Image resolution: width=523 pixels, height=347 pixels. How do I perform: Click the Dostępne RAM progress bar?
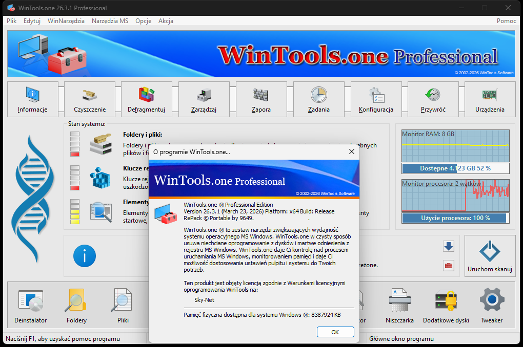tap(456, 168)
